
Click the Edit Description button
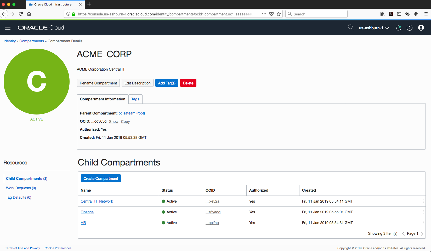pyautogui.click(x=138, y=83)
